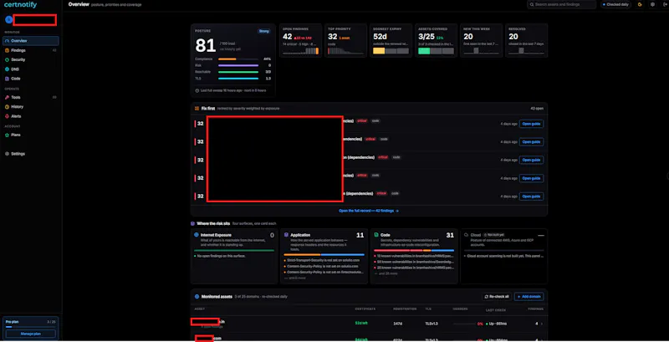Viewport: 669px width, 342px height.
Task: Open DNS section in sidebar
Action: [x=31, y=69]
